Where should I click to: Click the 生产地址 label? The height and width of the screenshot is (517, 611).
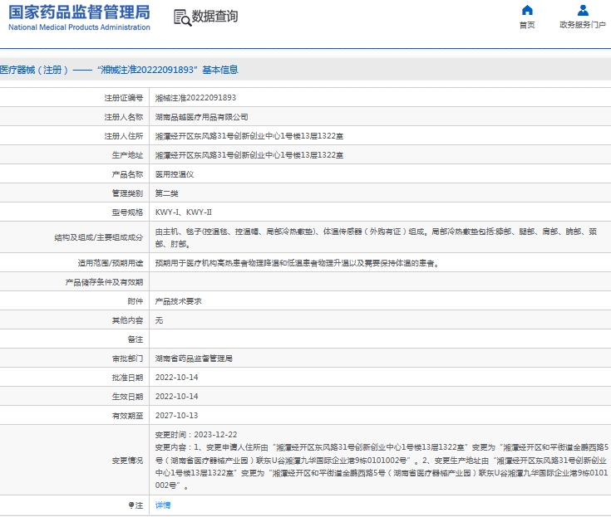click(127, 155)
